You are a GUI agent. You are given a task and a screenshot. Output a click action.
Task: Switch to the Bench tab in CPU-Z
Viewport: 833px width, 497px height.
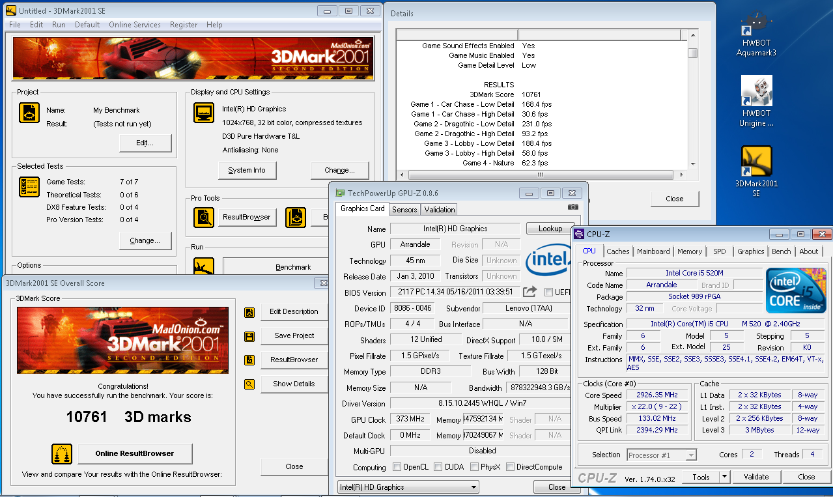coord(782,251)
